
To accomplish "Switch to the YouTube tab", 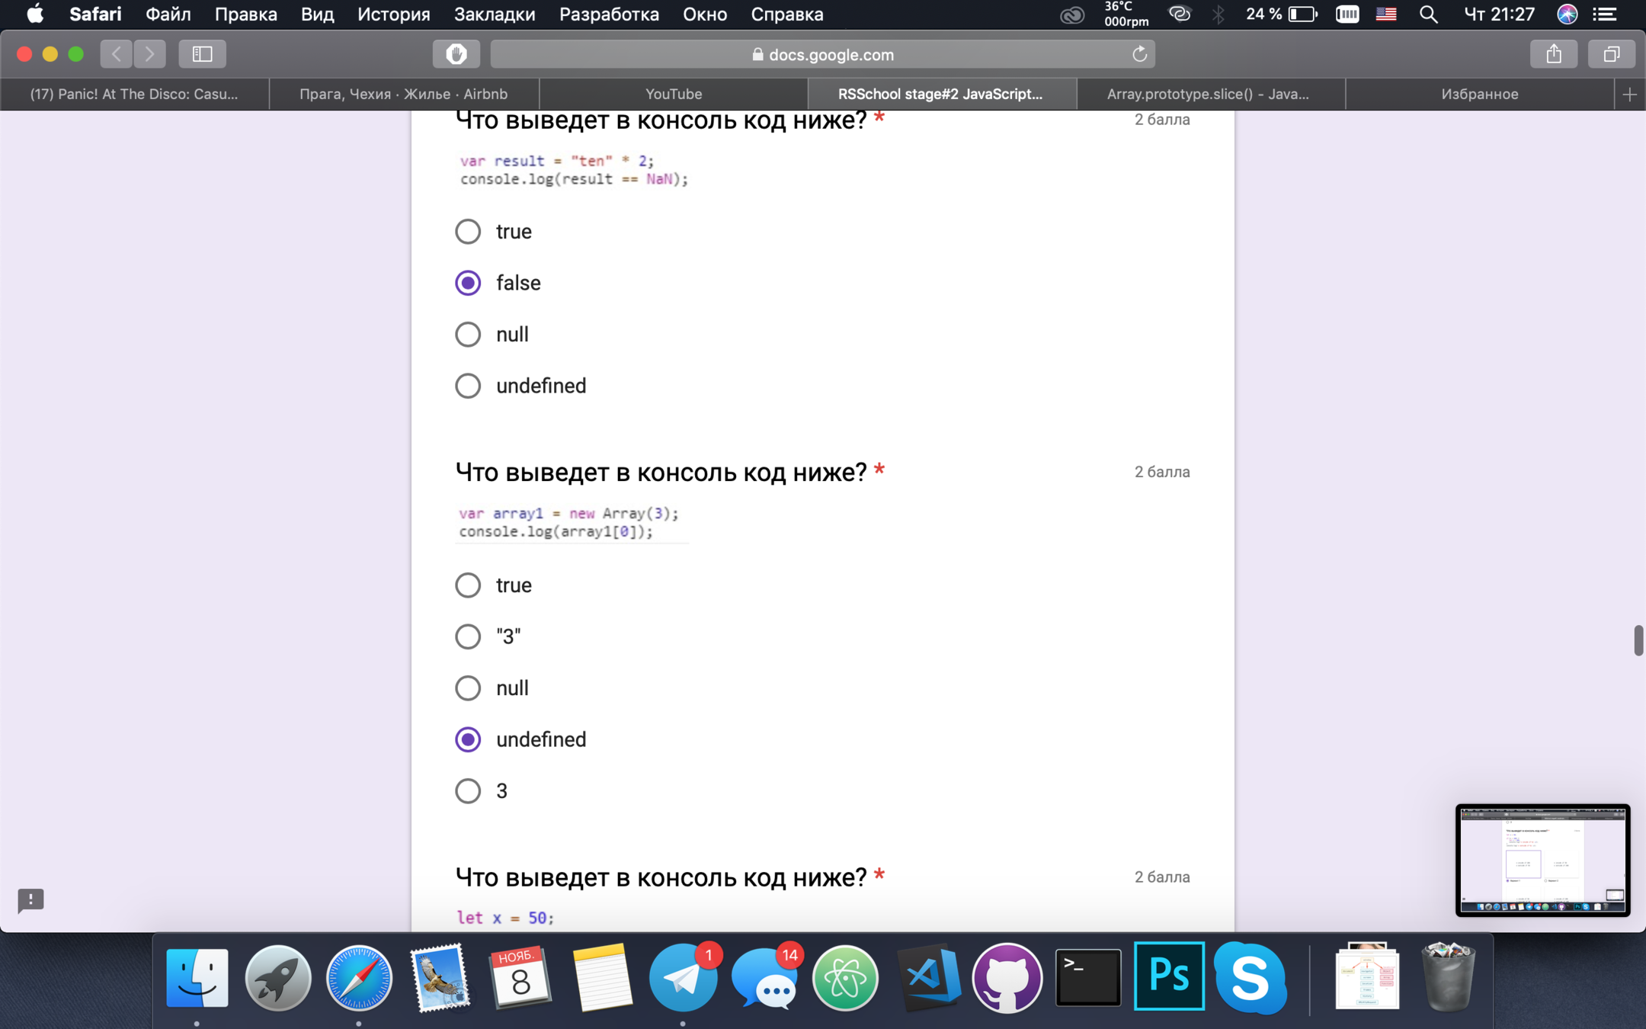I will pos(673,95).
